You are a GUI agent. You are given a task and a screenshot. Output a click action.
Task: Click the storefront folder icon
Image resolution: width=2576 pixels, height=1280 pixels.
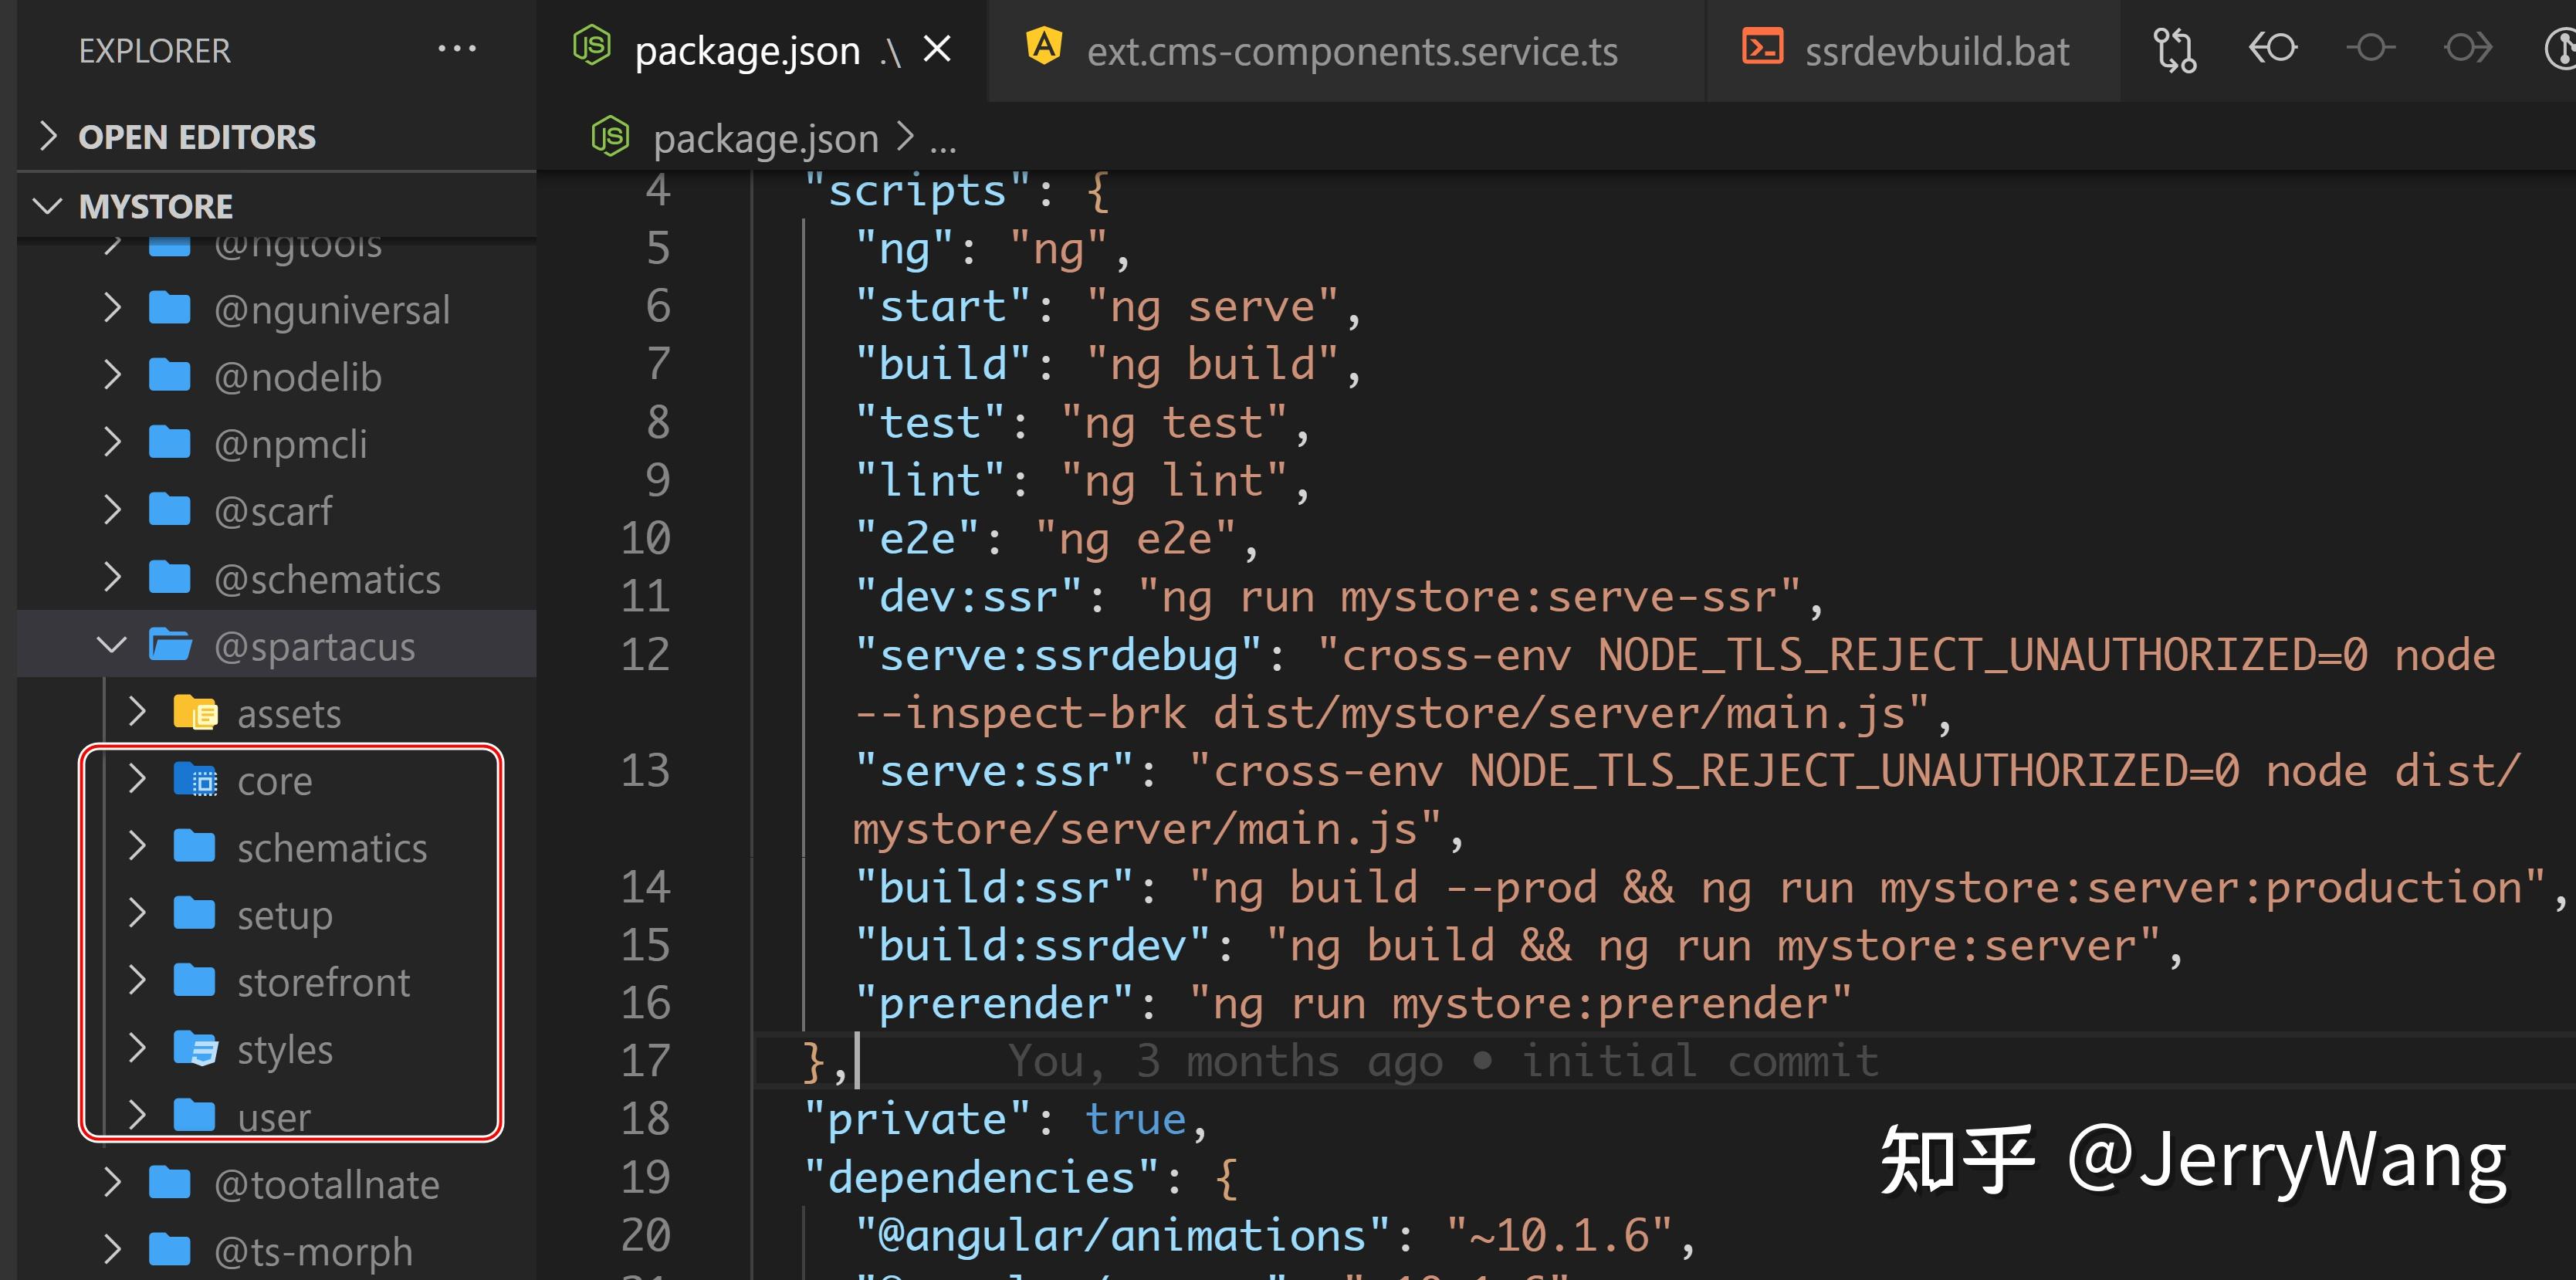pos(195,980)
